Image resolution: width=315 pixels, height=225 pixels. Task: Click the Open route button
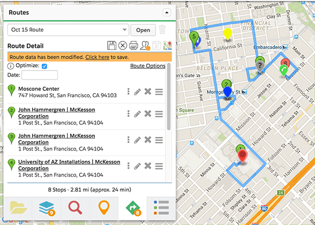coord(143,30)
